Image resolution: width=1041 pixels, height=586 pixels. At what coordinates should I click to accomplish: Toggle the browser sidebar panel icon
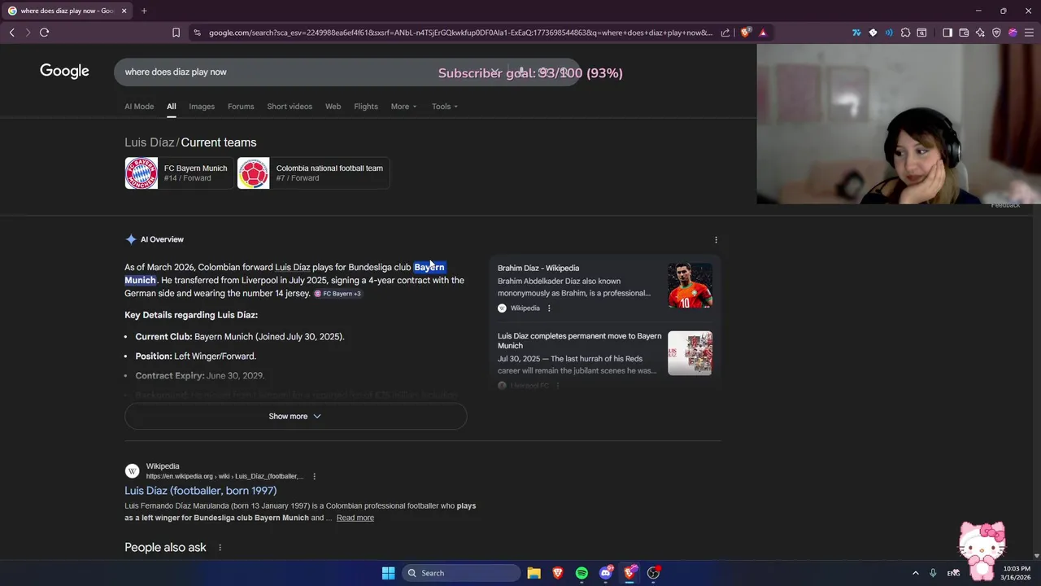point(947,33)
